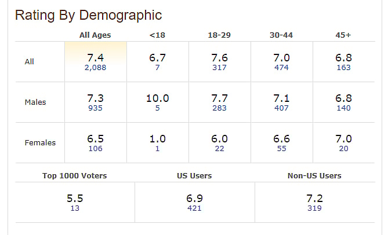Open the 319 Non-US Users votes link
The height and width of the screenshot is (235, 388).
[x=314, y=208]
